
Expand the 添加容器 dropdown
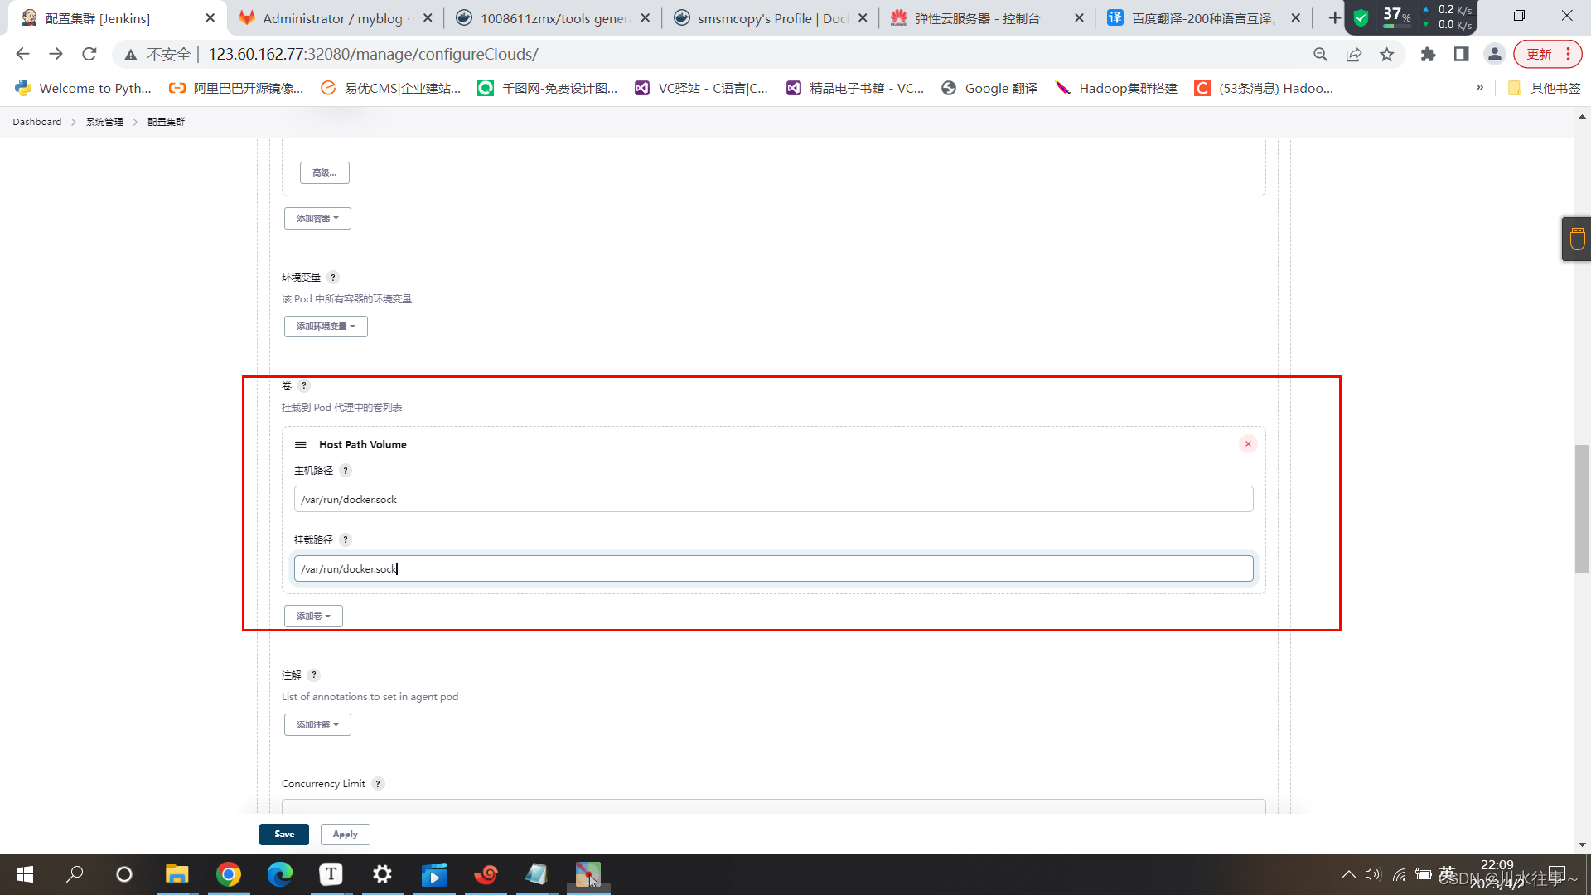[317, 219]
